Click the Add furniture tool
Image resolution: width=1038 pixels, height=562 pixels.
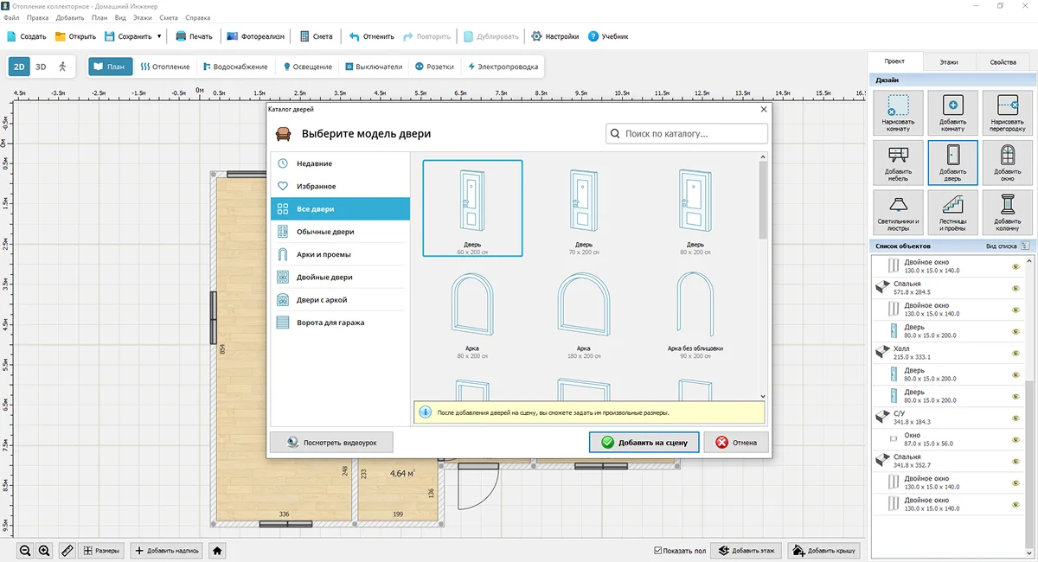[899, 163]
